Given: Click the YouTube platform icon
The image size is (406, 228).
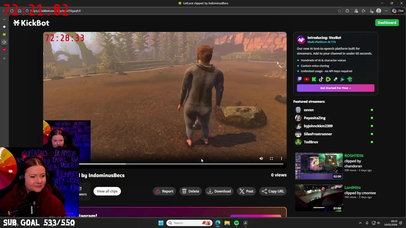Looking at the screenshot, I should click(x=307, y=79).
